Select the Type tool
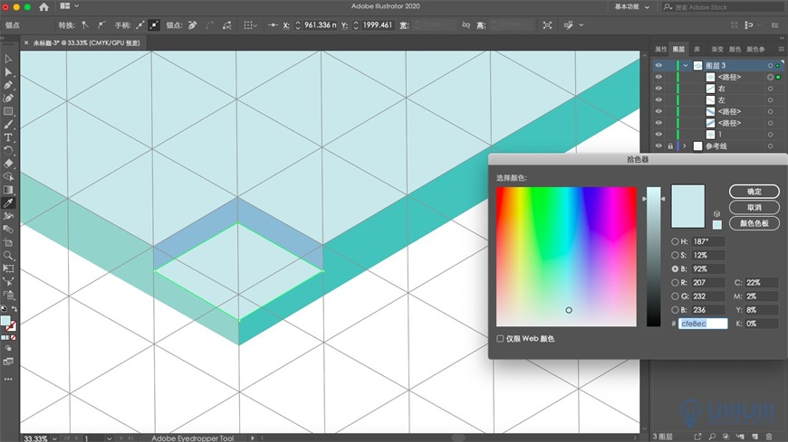Viewport: 788px width, 442px height. 8,136
